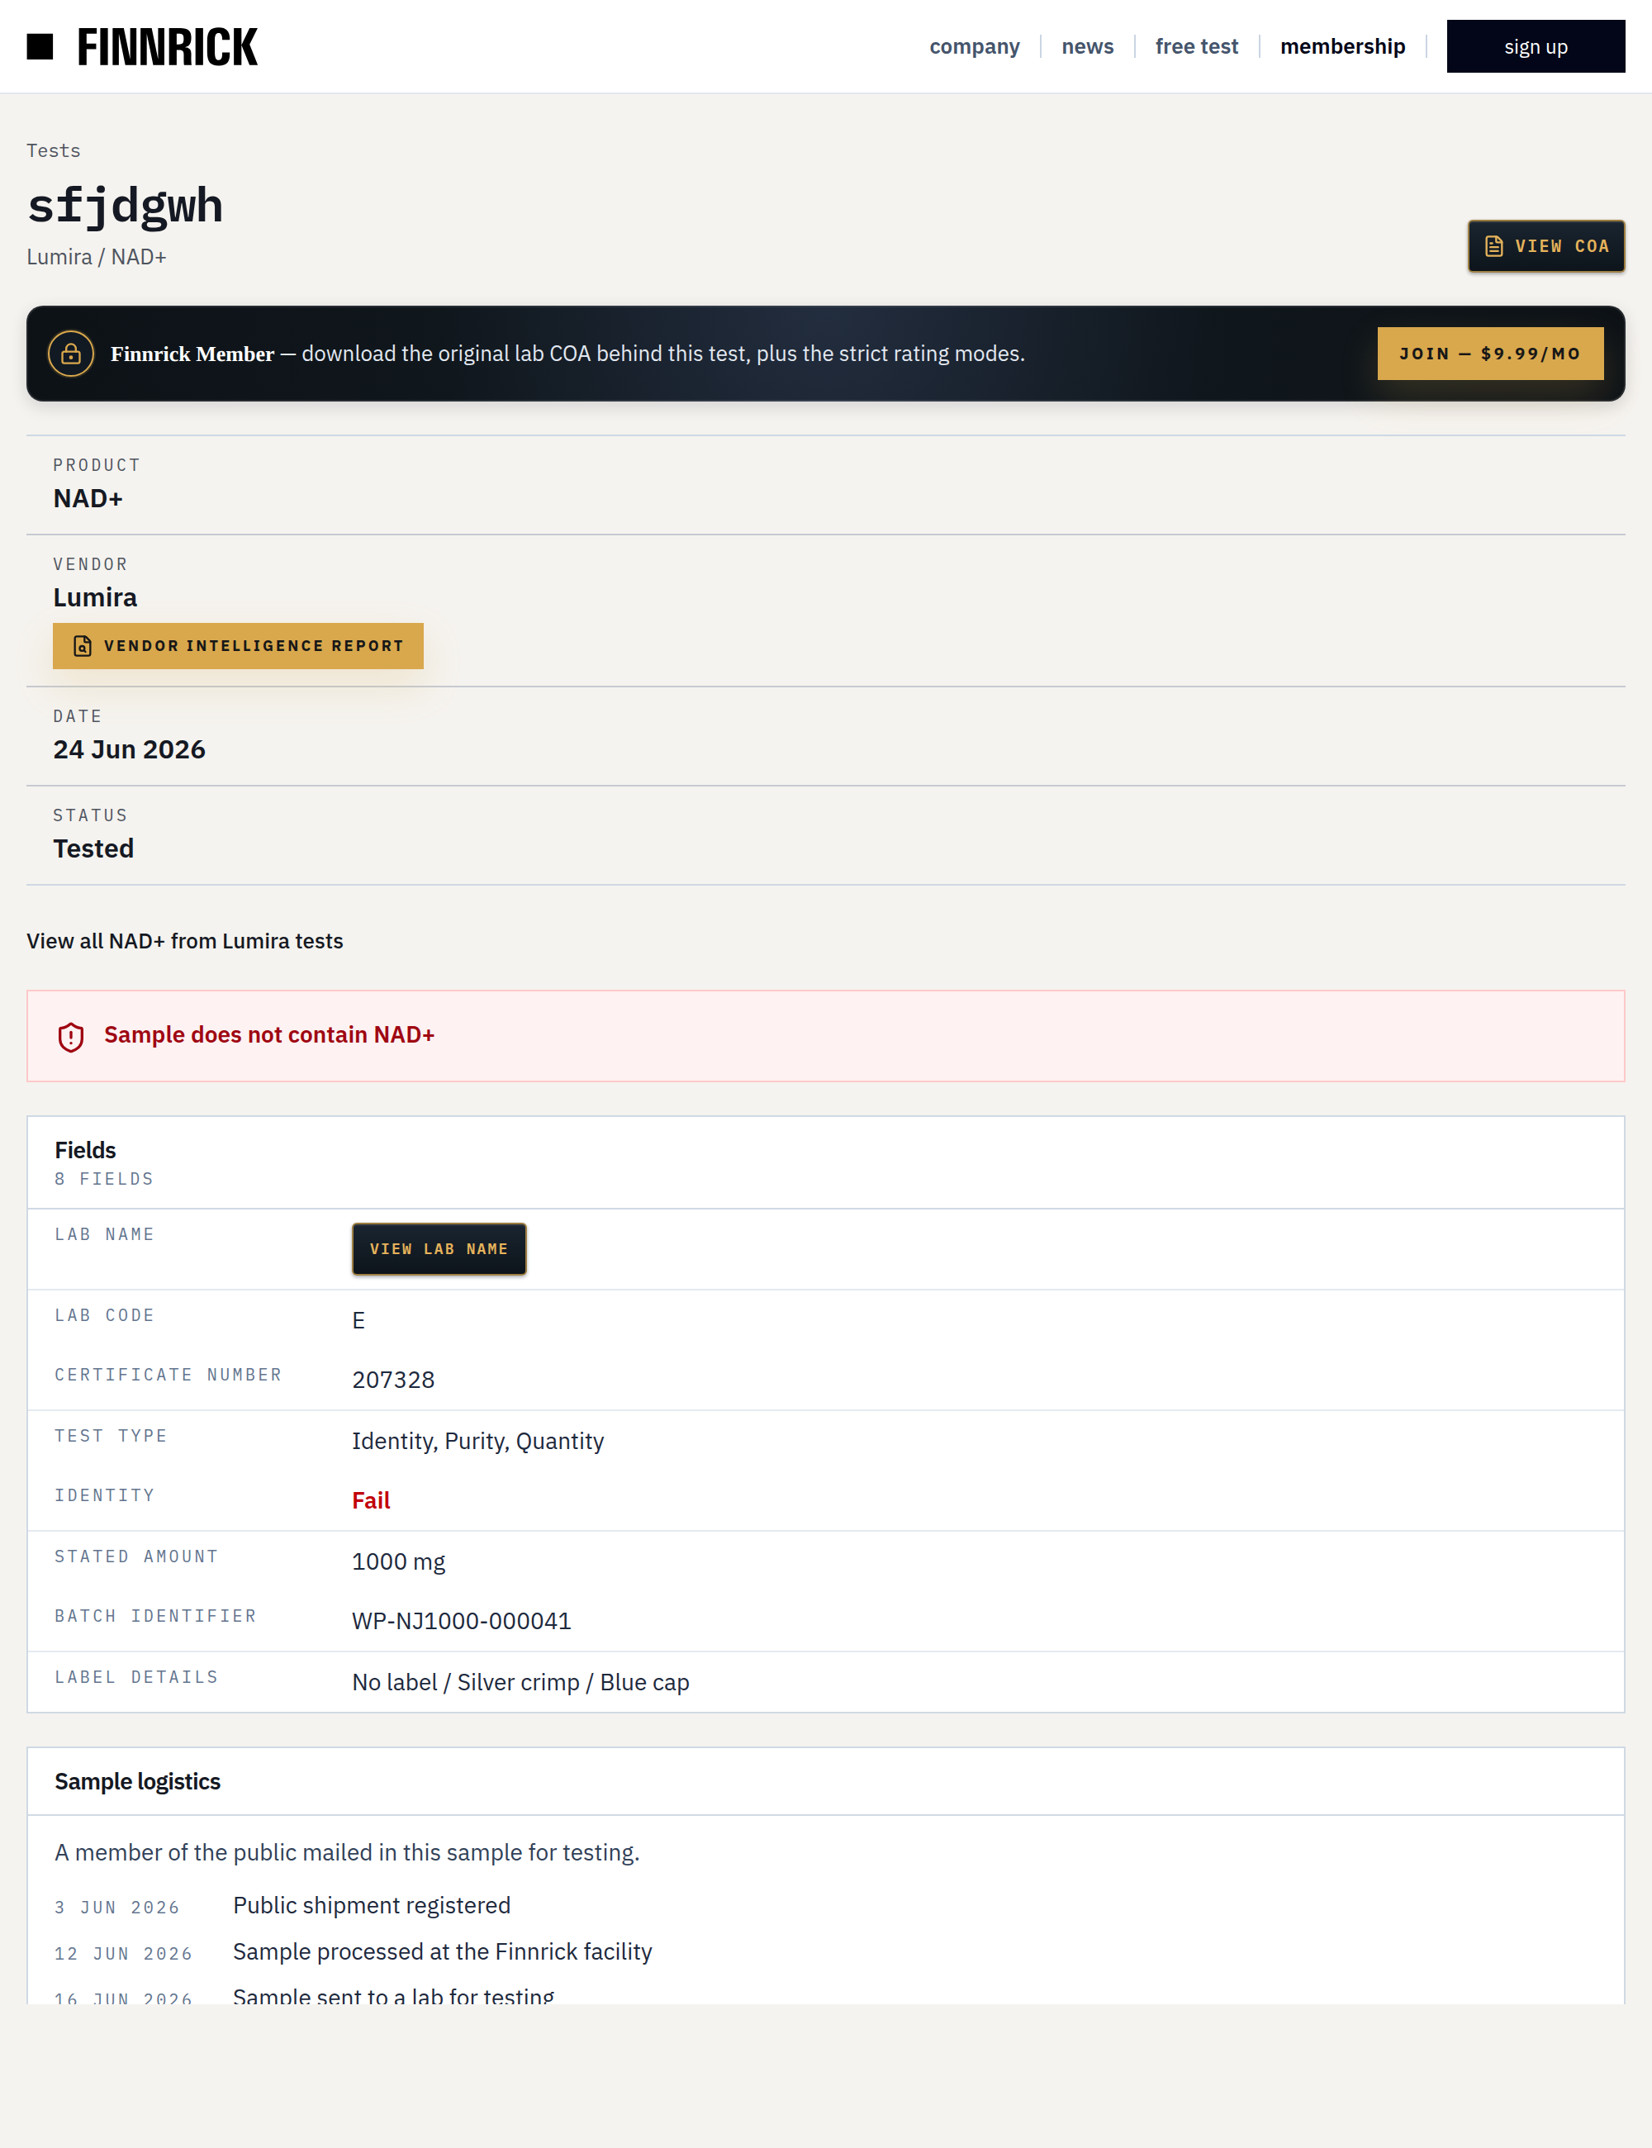Click the 'Lumira / NAD+' subtitle text
The image size is (1652, 2148).
tap(97, 257)
